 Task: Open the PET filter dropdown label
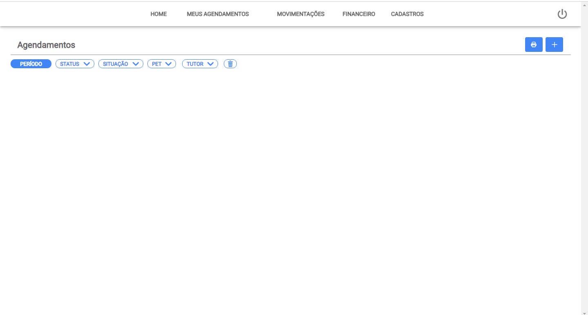pos(157,64)
